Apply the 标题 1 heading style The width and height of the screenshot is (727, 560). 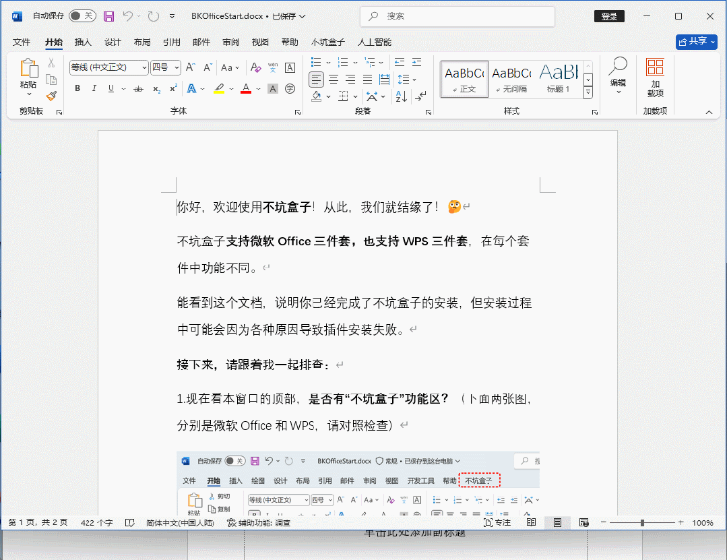tap(559, 80)
